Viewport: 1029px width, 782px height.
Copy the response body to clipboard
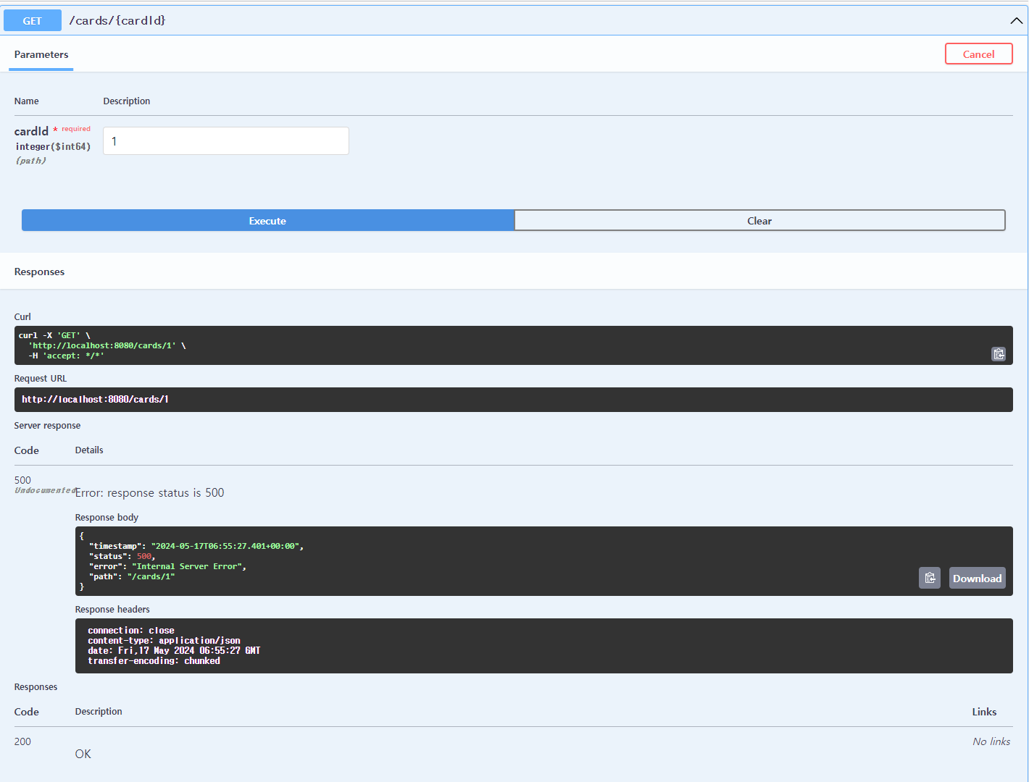click(930, 578)
